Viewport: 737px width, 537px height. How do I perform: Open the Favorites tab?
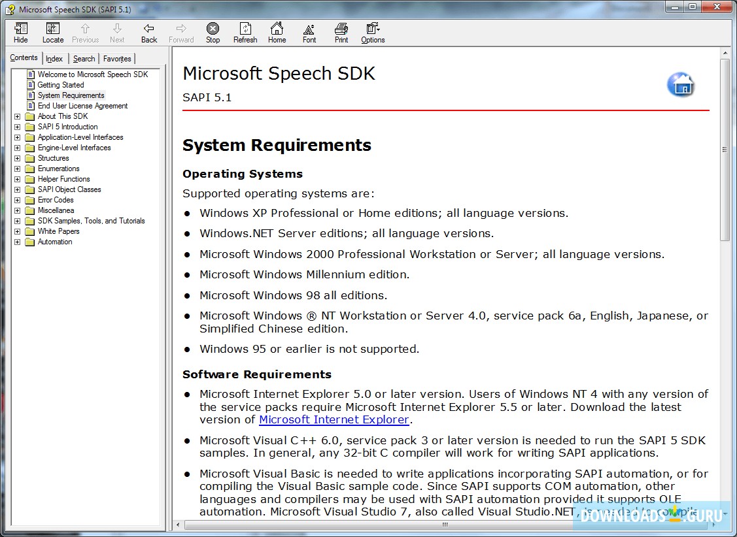pyautogui.click(x=116, y=58)
